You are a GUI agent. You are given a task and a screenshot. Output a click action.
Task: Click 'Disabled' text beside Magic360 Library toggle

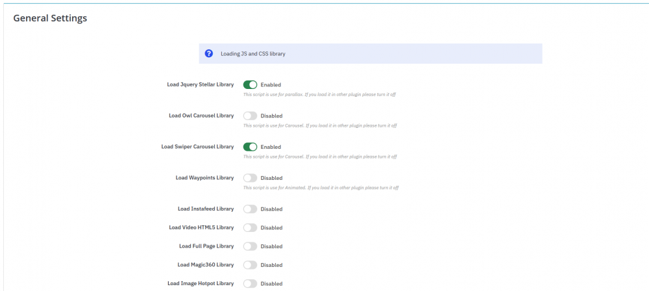point(271,265)
